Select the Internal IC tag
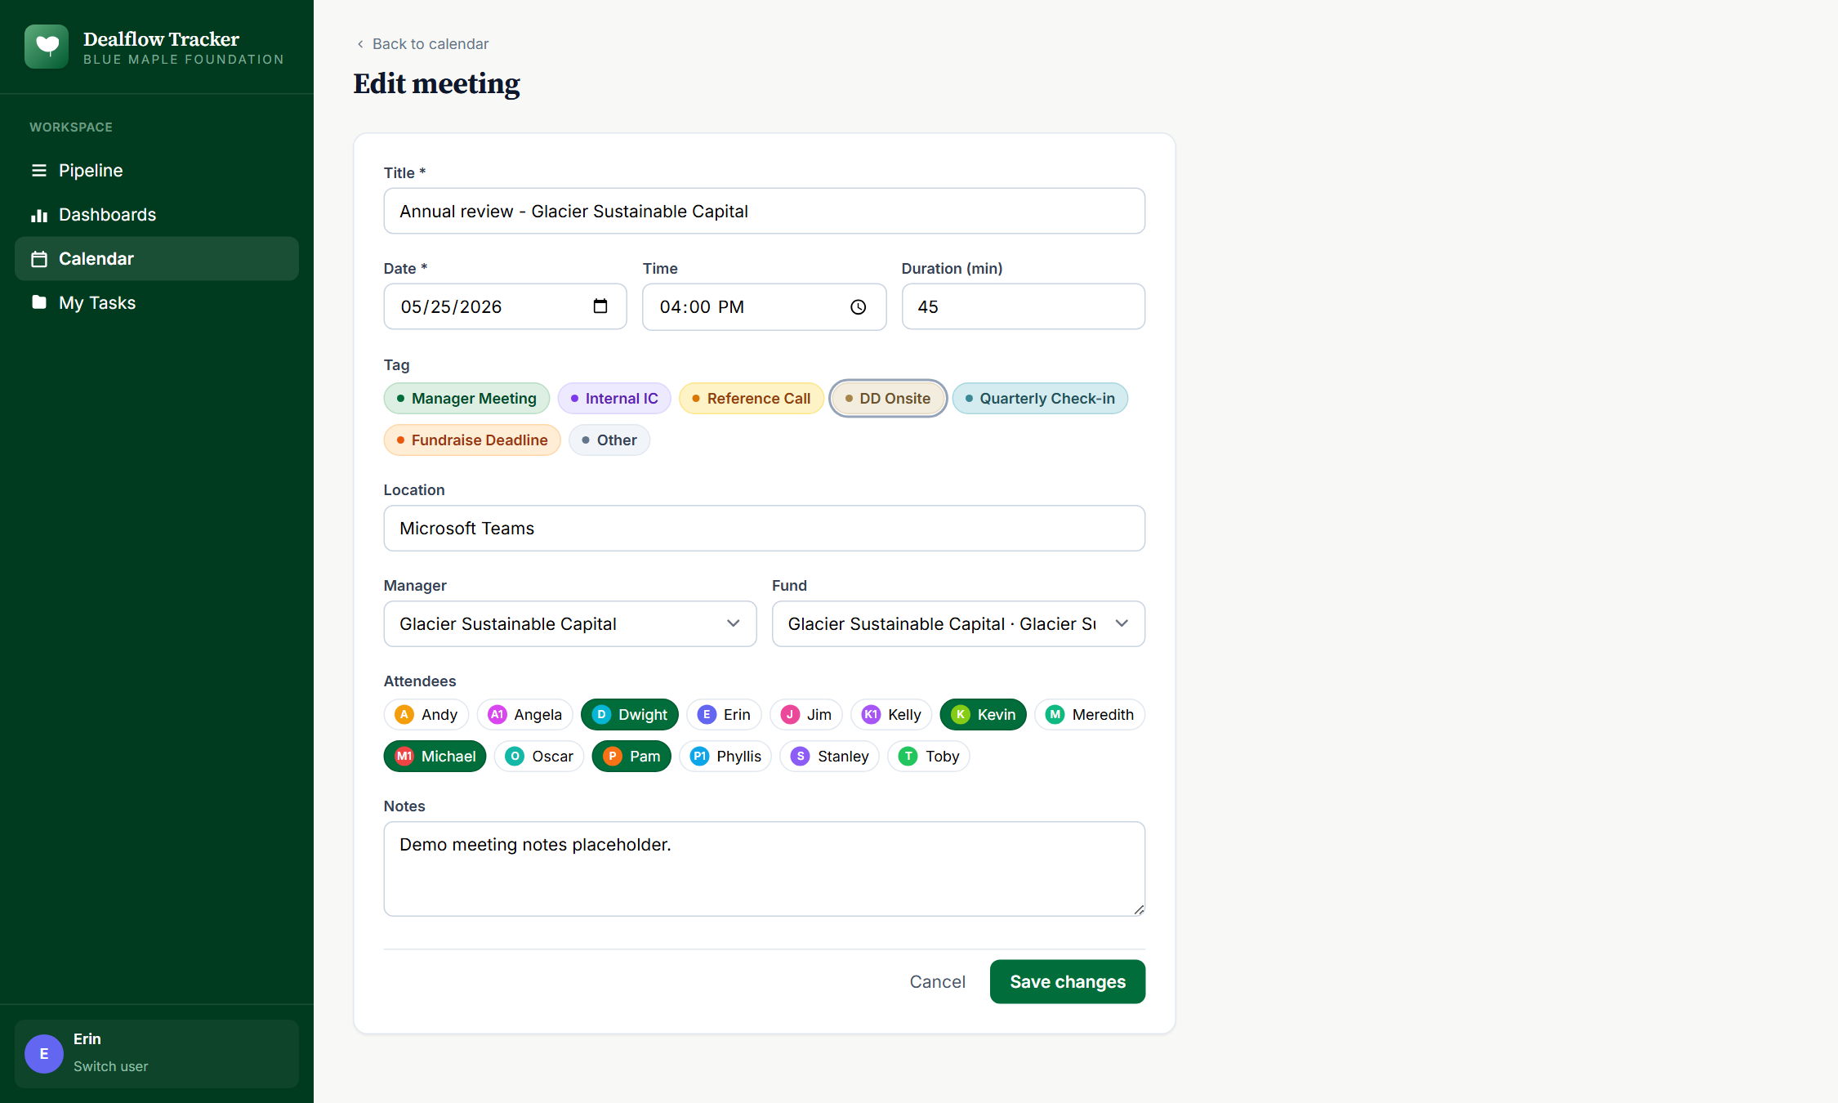Viewport: 1838px width, 1103px height. [x=614, y=399]
